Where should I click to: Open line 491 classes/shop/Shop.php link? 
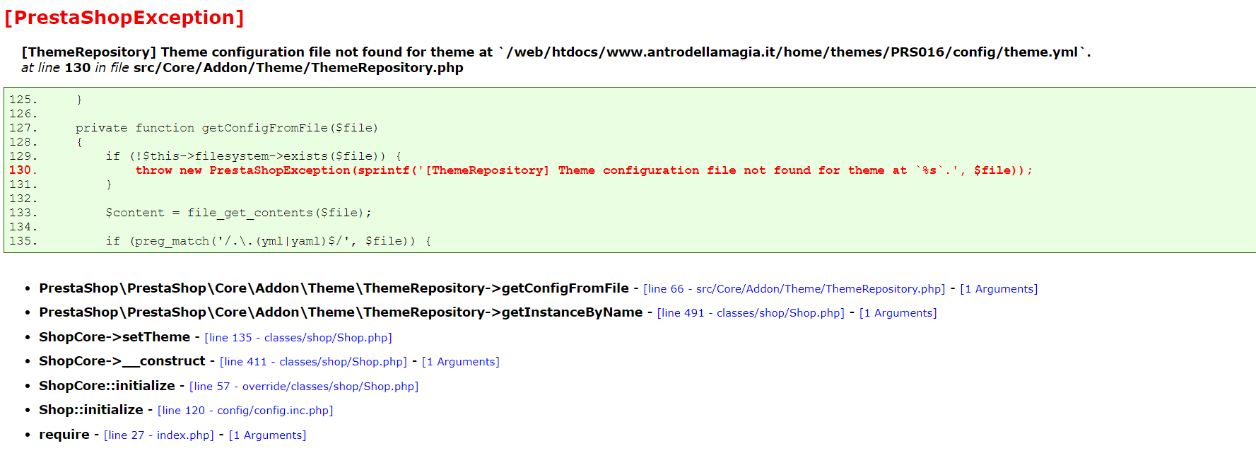(751, 312)
